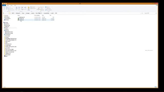Click Select all in the ribbon

click(x=47, y=7)
